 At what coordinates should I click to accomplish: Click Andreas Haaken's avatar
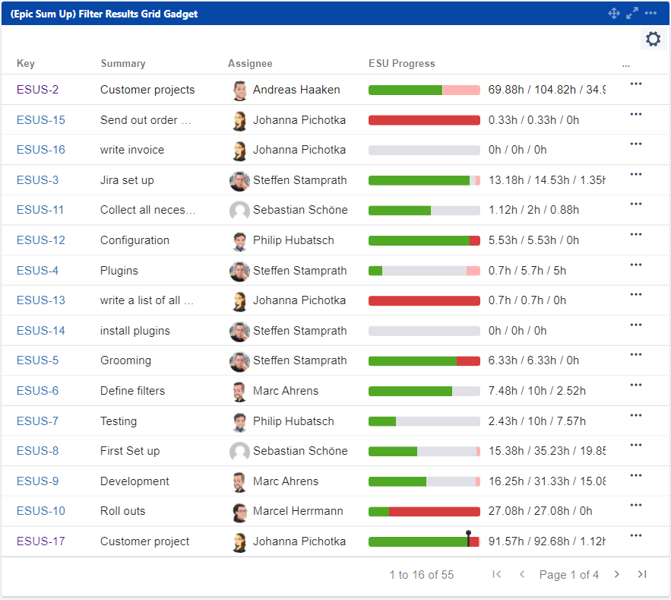[x=239, y=90]
